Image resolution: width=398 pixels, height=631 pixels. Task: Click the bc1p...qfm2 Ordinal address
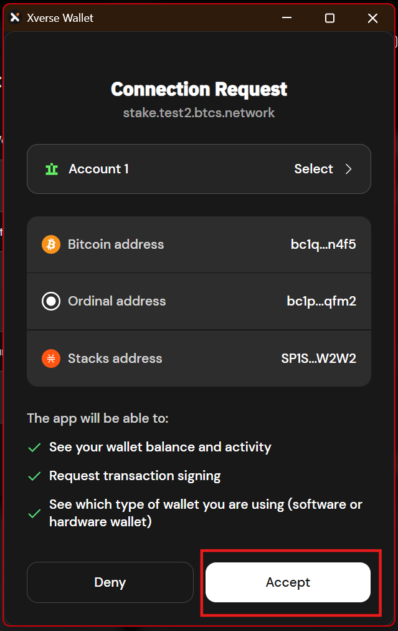tap(321, 301)
